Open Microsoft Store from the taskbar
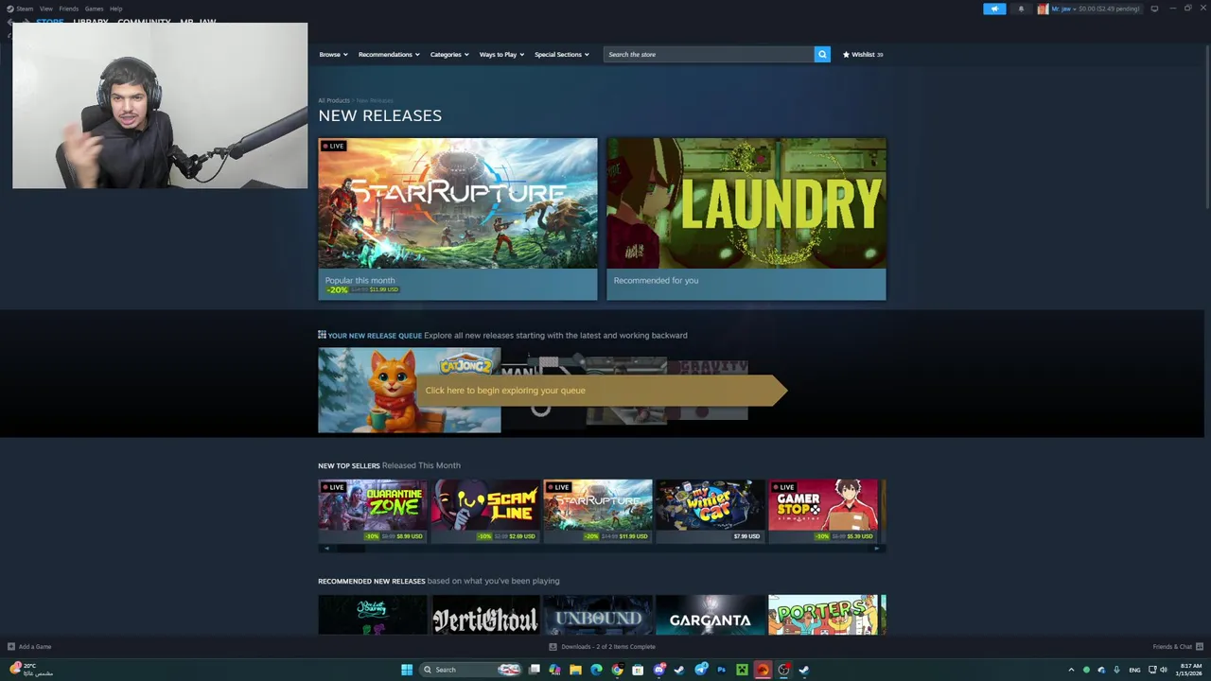The image size is (1211, 681). coord(638,670)
